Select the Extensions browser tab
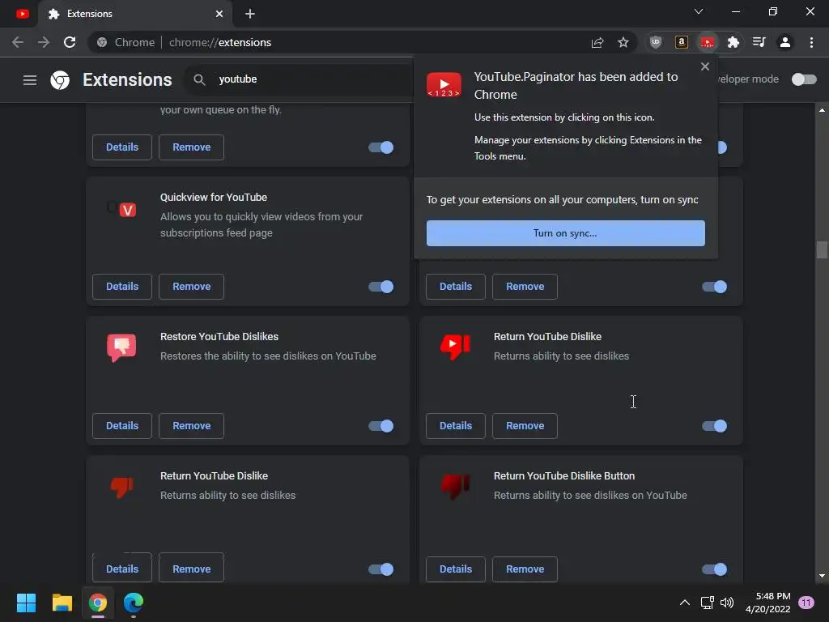This screenshot has height=622, width=829. 135,14
